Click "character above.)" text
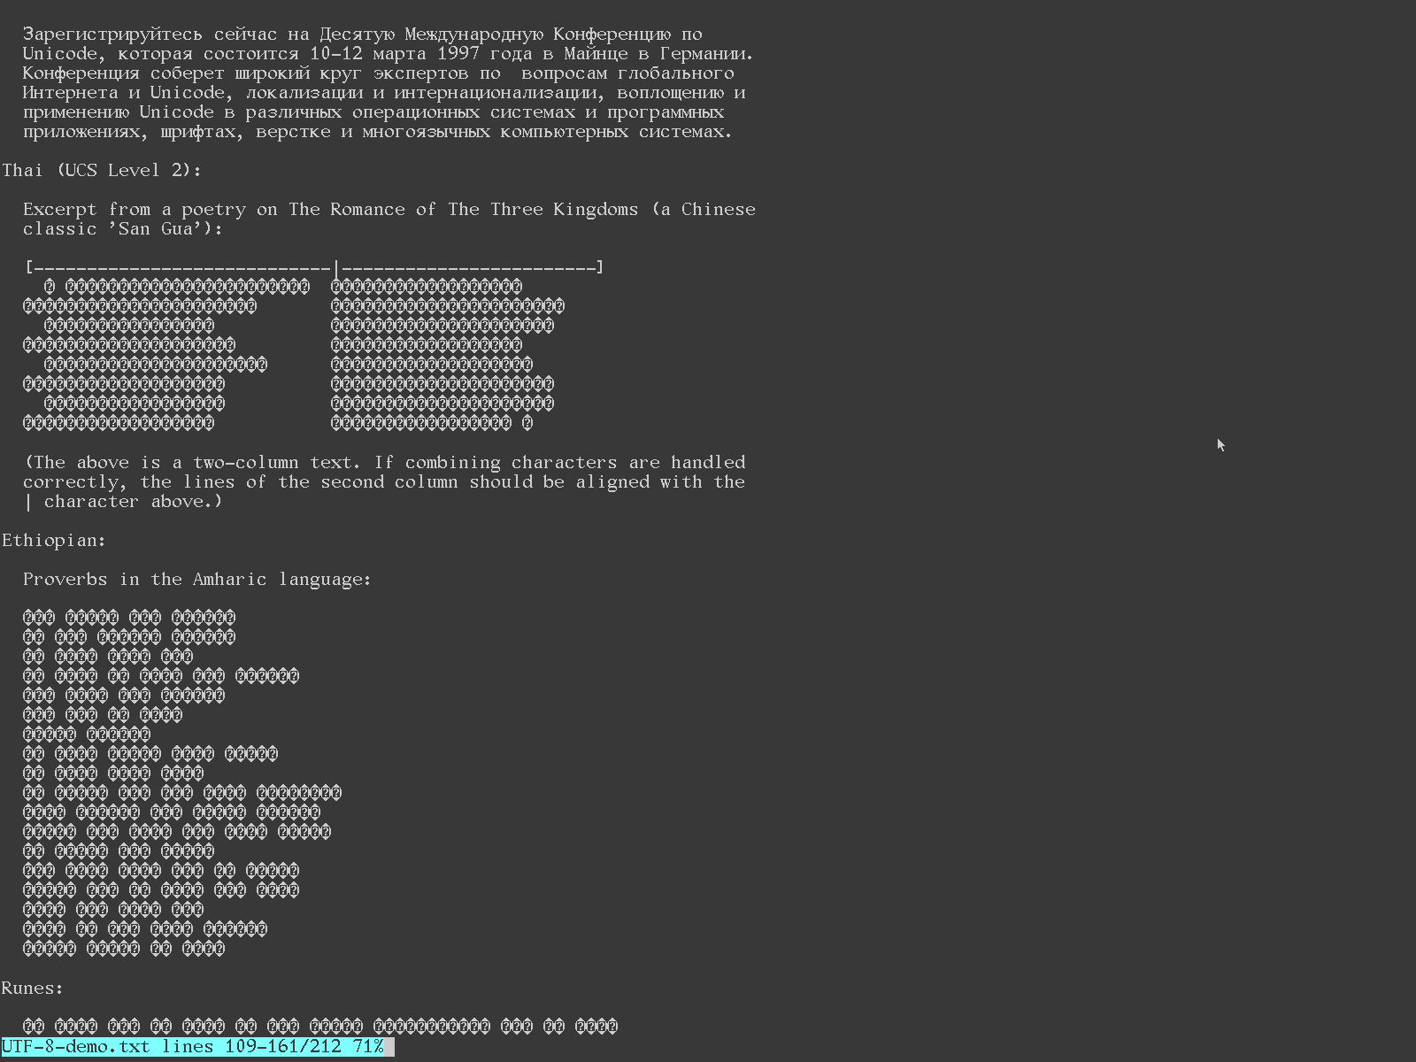 pos(133,501)
